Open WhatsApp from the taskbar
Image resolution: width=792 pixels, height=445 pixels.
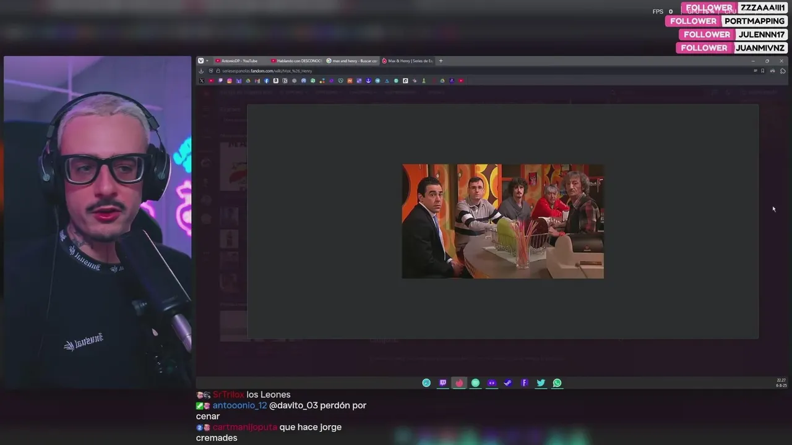pos(557,383)
